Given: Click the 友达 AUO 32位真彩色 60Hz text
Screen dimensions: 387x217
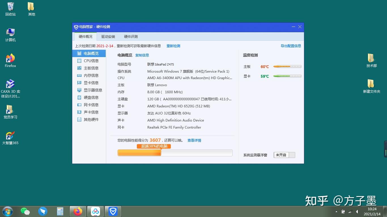Looking at the screenshot, I should (169, 113).
